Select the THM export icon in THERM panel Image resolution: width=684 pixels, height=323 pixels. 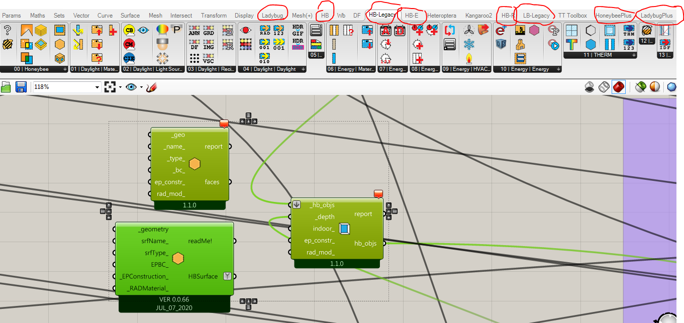[x=629, y=31]
